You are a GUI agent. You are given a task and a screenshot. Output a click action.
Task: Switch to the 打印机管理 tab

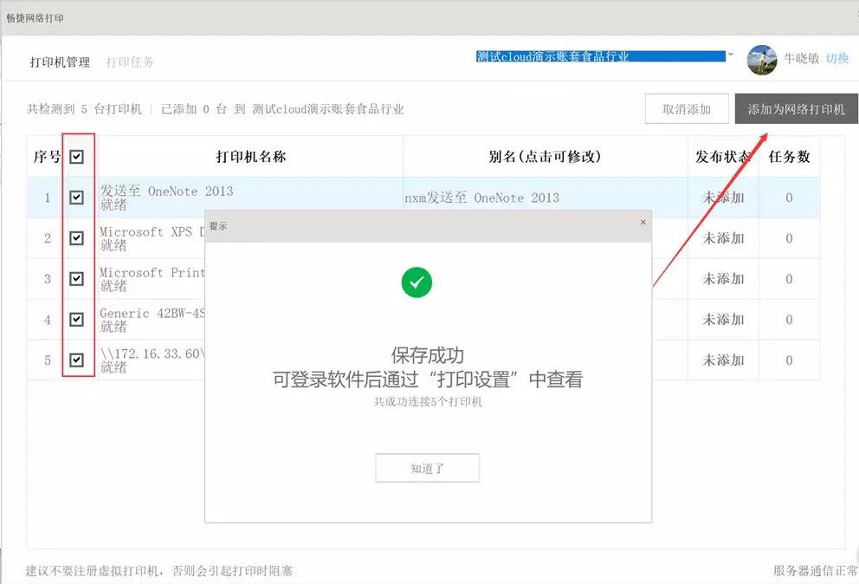tap(60, 62)
